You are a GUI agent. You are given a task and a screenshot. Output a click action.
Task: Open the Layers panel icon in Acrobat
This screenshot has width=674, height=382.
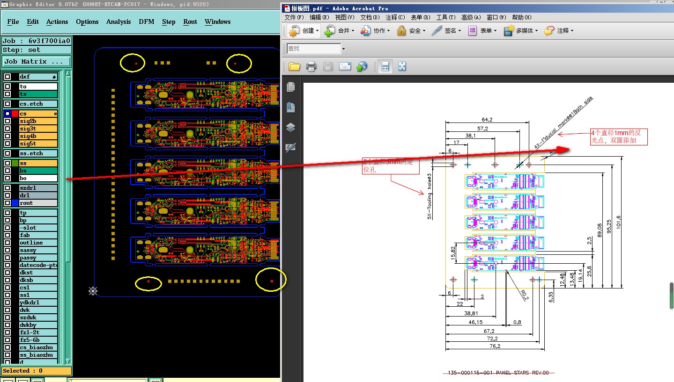(291, 128)
